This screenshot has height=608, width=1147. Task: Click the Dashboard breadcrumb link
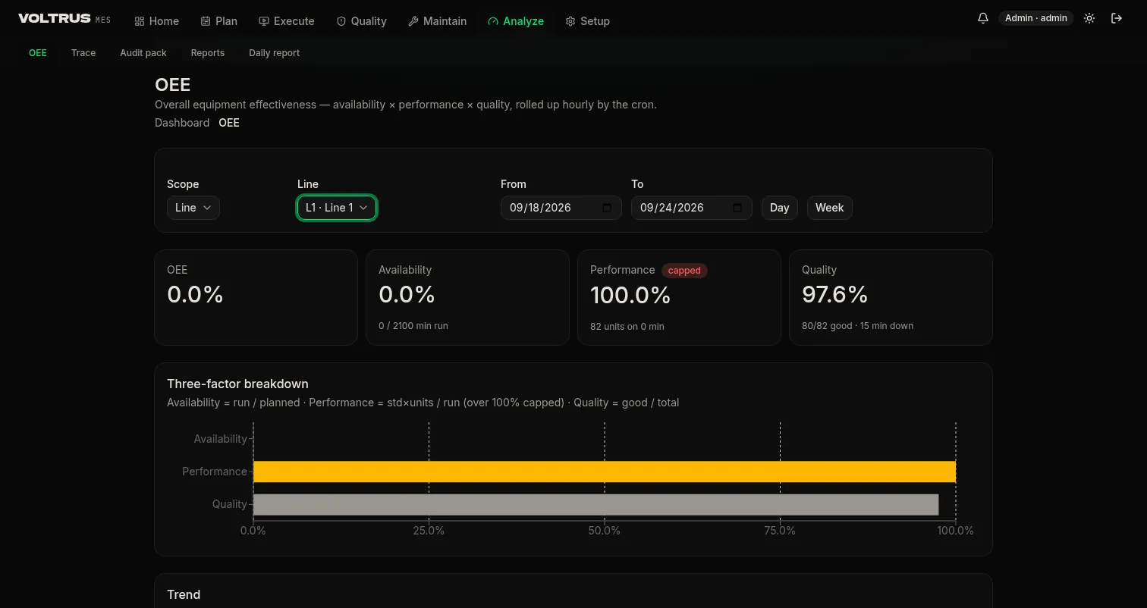pyautogui.click(x=182, y=123)
